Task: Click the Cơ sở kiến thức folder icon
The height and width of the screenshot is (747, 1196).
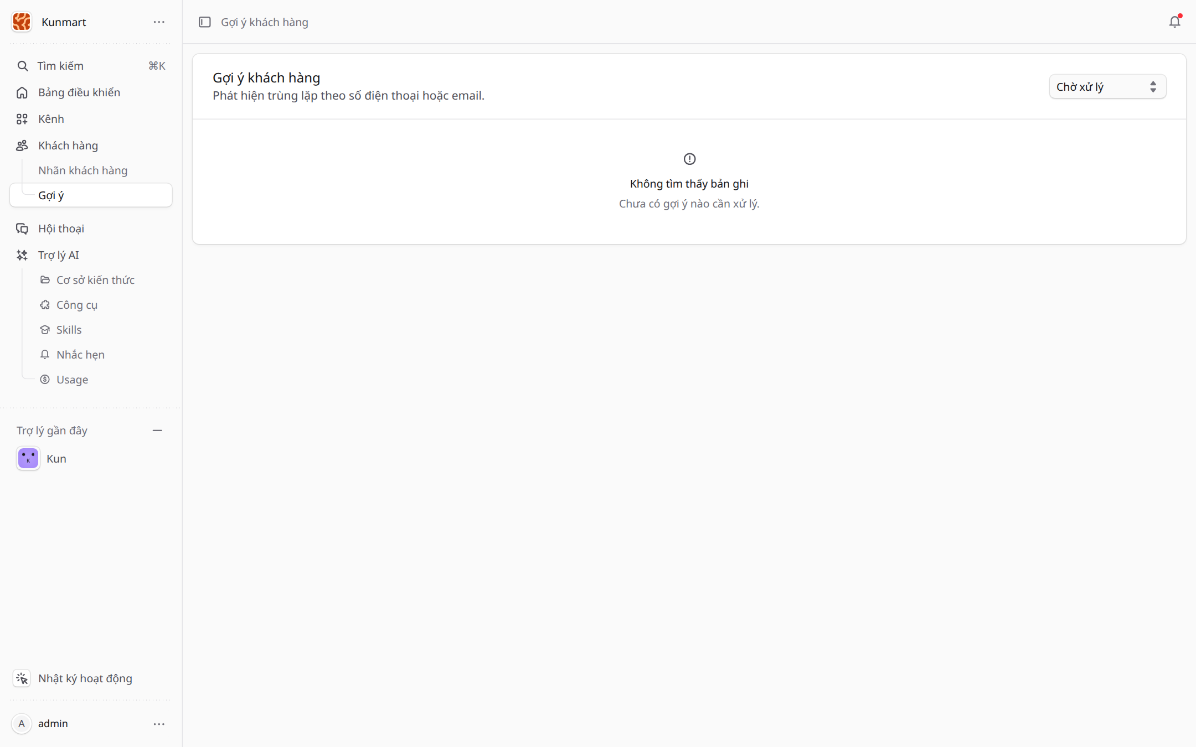Action: pyautogui.click(x=45, y=280)
